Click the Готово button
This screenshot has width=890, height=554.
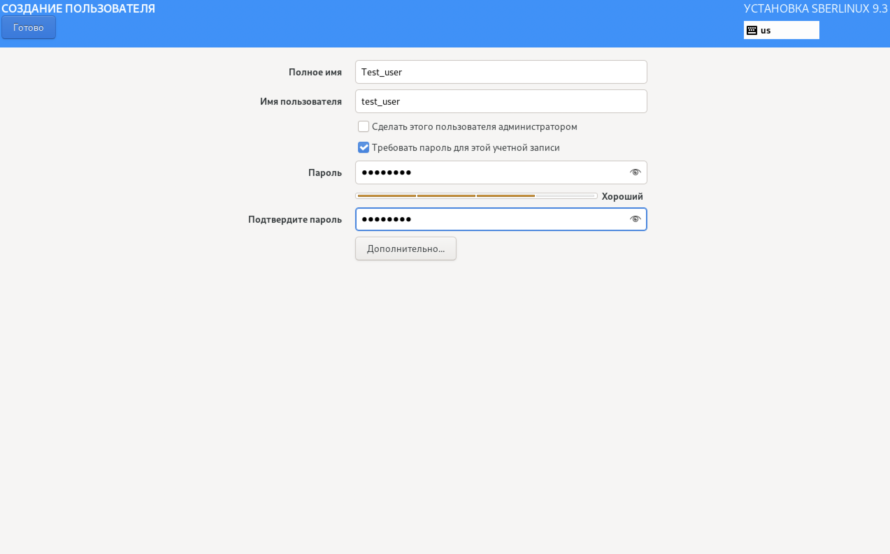[28, 28]
